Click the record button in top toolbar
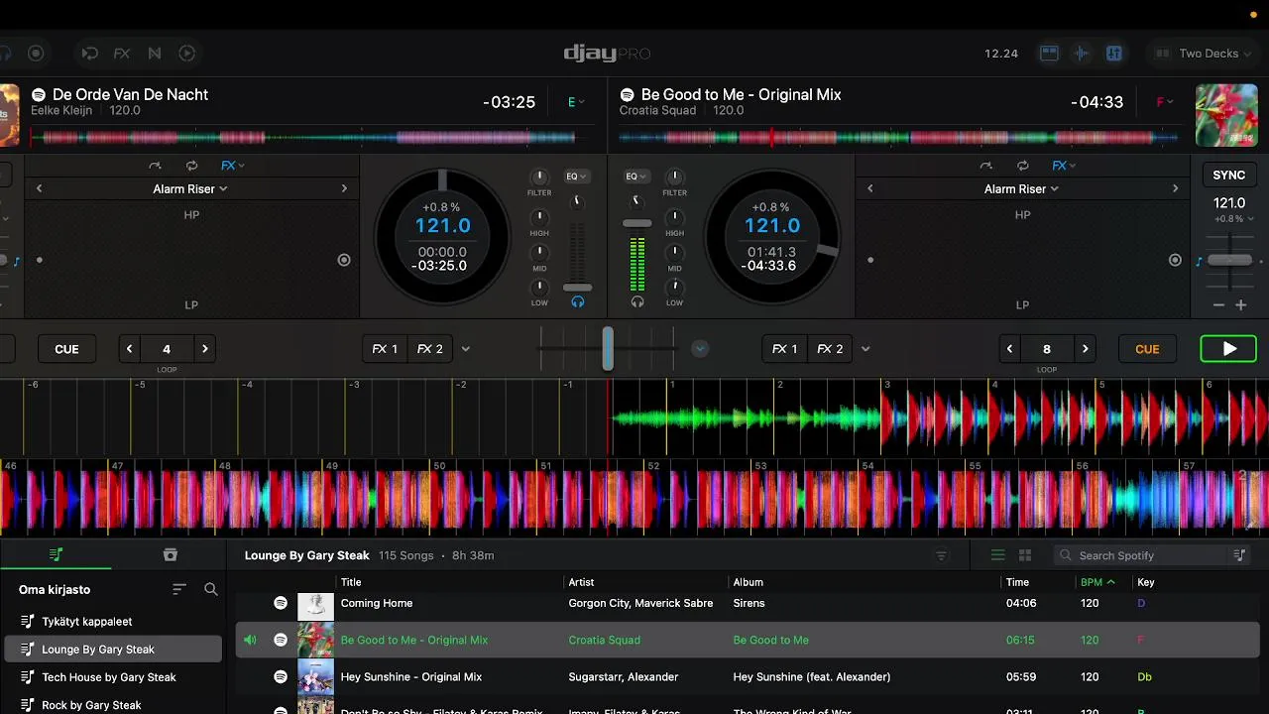The height and width of the screenshot is (714, 1269). (x=36, y=54)
